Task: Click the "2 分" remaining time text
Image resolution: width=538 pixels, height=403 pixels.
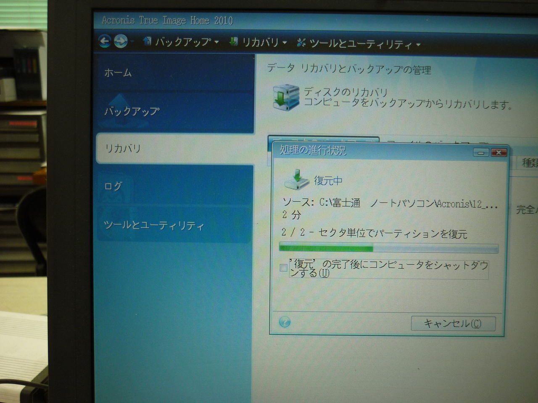Action: coord(292,215)
